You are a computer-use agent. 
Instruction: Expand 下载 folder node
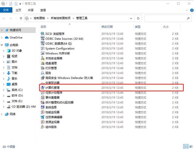4,73
